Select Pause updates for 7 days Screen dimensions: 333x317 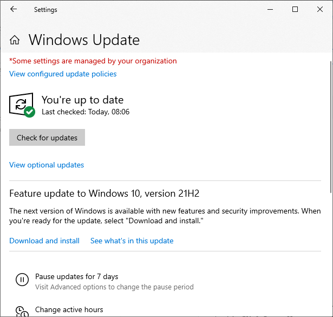point(76,276)
